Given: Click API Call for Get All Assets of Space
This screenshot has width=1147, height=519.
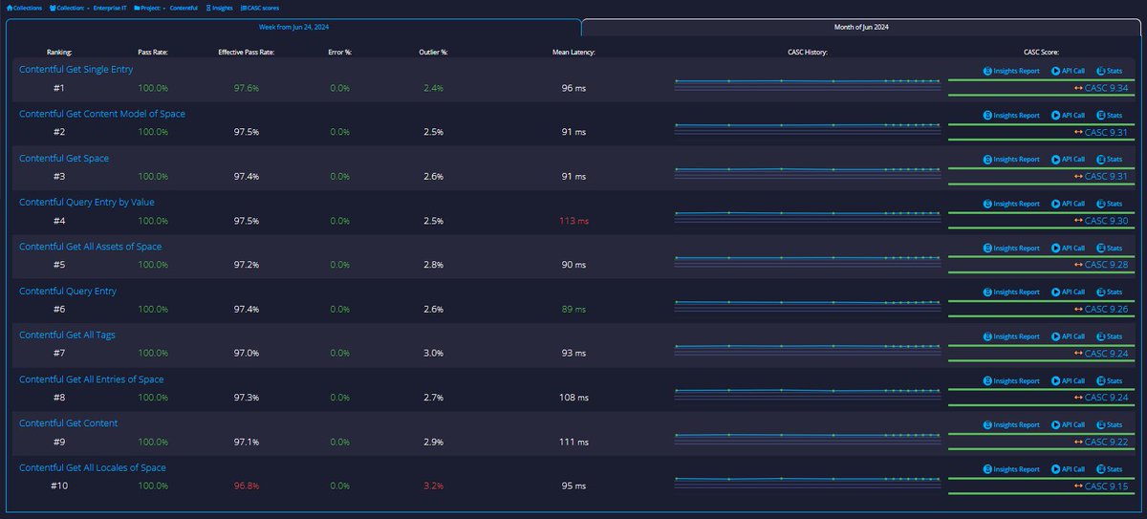Looking at the screenshot, I should [x=1068, y=248].
